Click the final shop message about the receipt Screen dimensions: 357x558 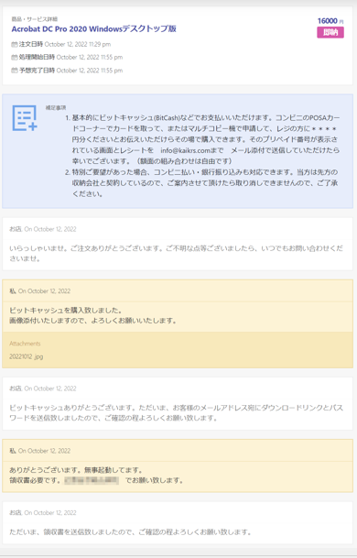click(x=130, y=532)
